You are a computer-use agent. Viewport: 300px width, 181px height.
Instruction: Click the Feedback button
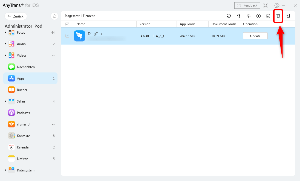point(247,5)
